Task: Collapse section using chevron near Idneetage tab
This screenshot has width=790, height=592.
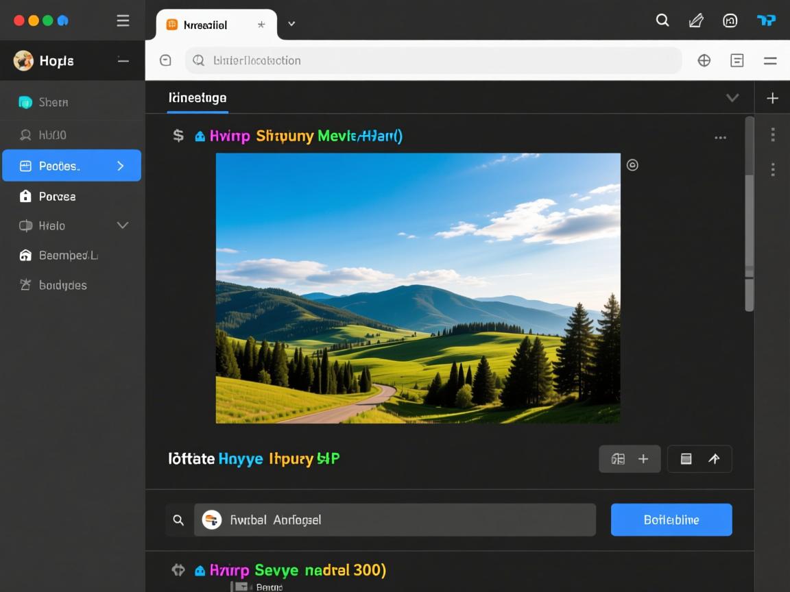Action: (x=732, y=98)
